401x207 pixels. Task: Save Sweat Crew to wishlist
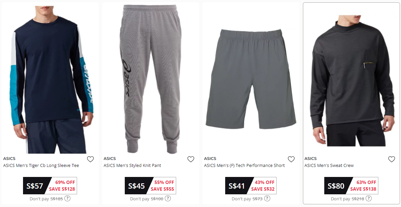392,159
